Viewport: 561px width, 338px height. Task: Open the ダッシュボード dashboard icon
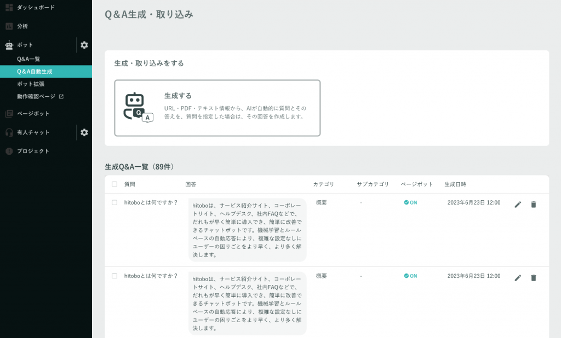coord(9,7)
